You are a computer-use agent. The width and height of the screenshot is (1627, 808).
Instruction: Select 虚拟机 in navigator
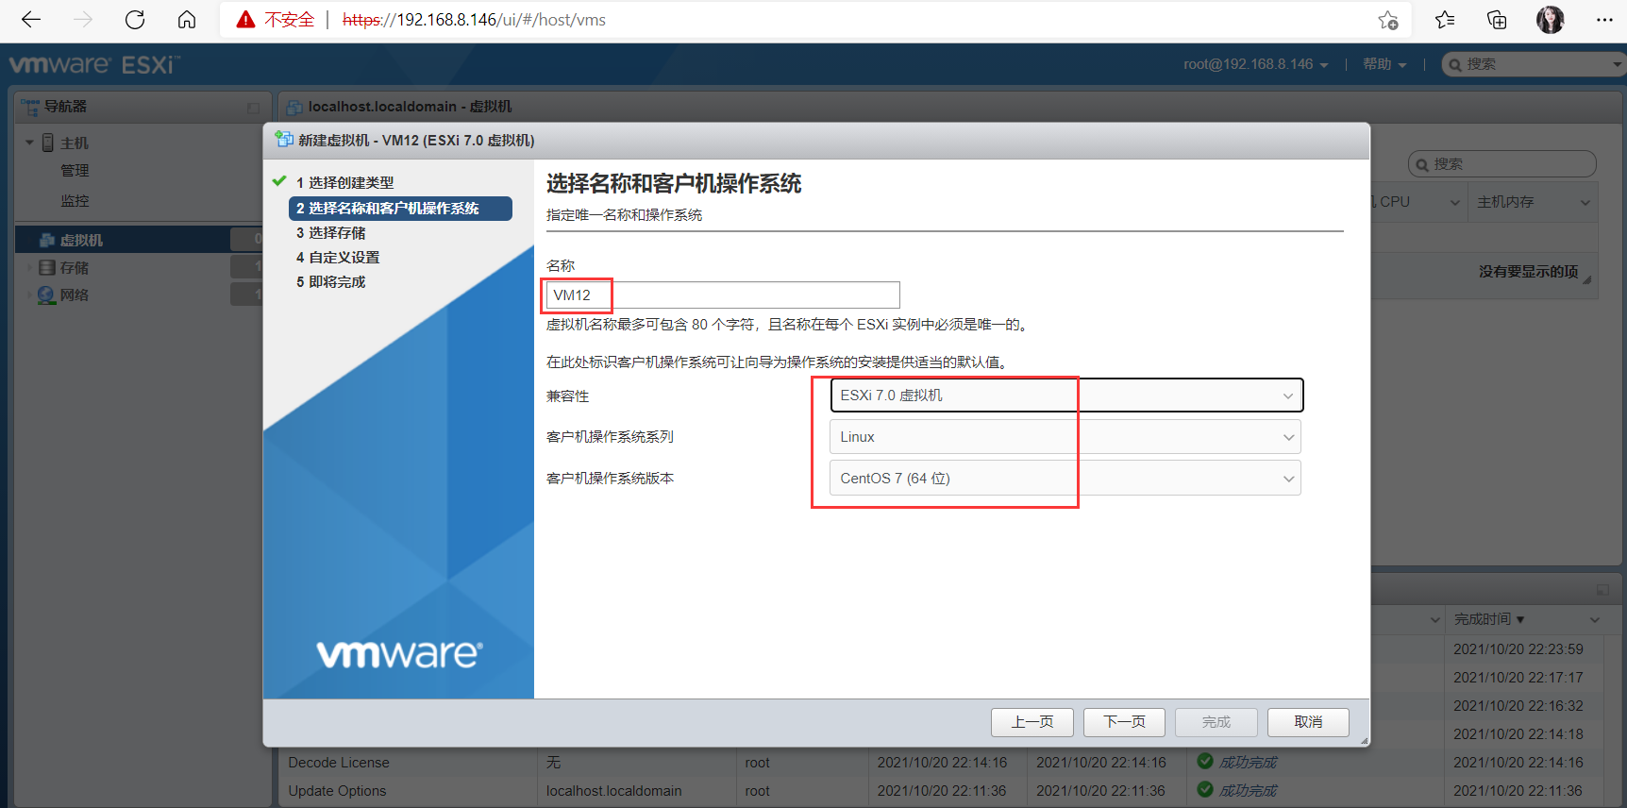[x=81, y=241]
